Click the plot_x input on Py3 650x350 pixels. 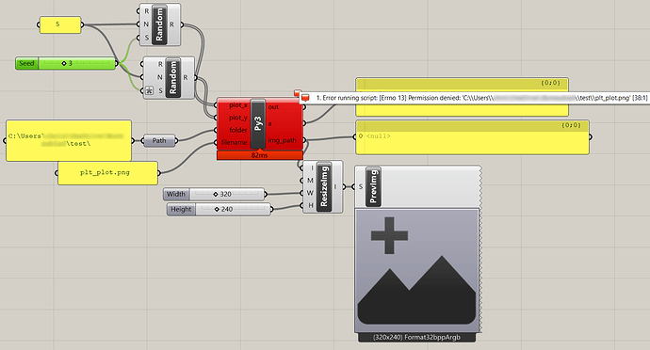238,105
